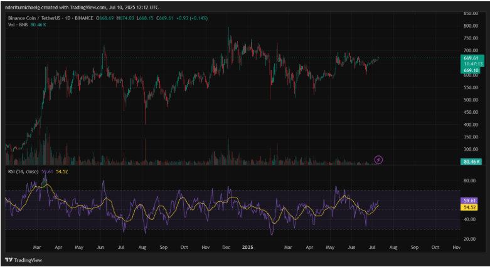This screenshot has height=267, width=490.
Task: Click the 550.00 price axis label
Action: (471, 88)
